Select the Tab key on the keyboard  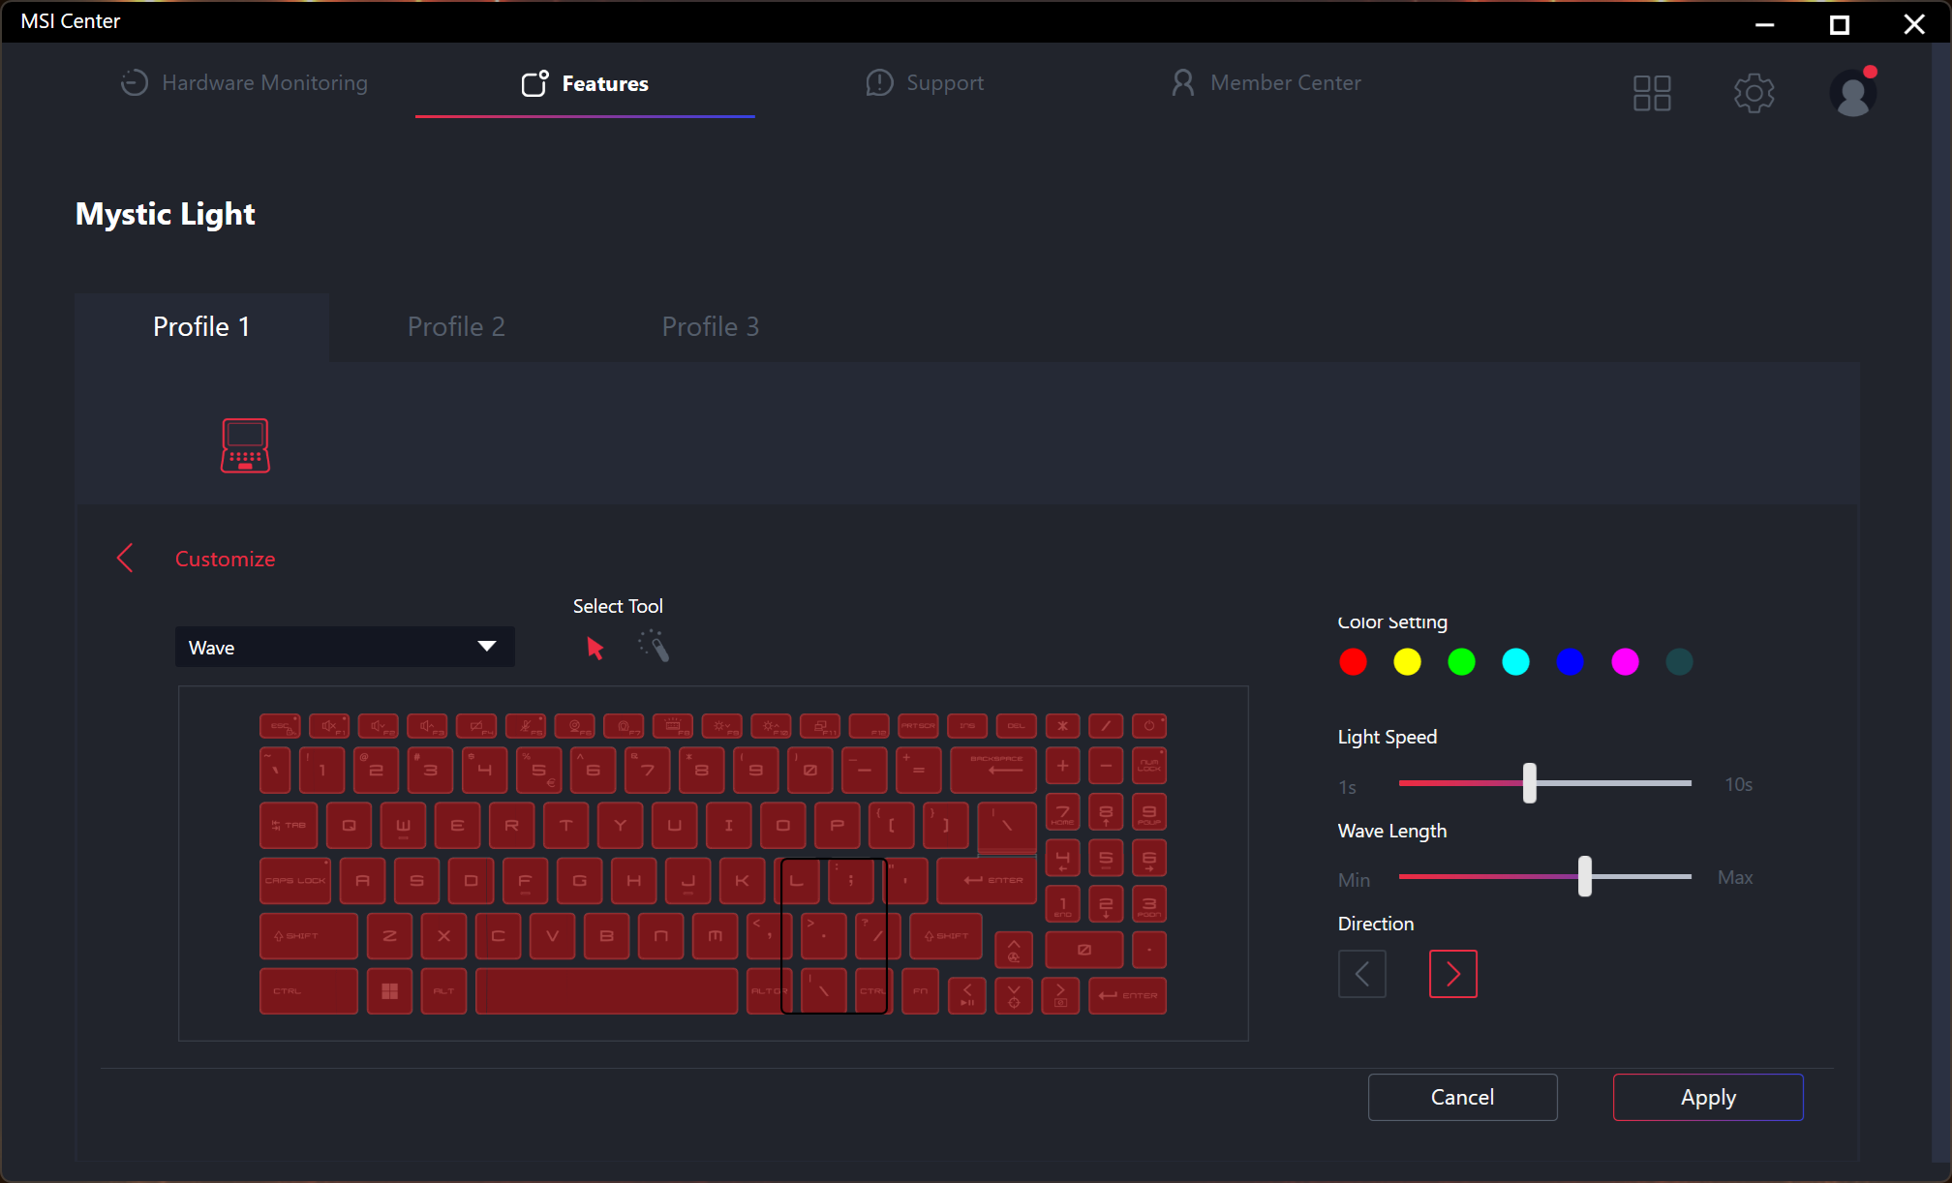coord(289,825)
